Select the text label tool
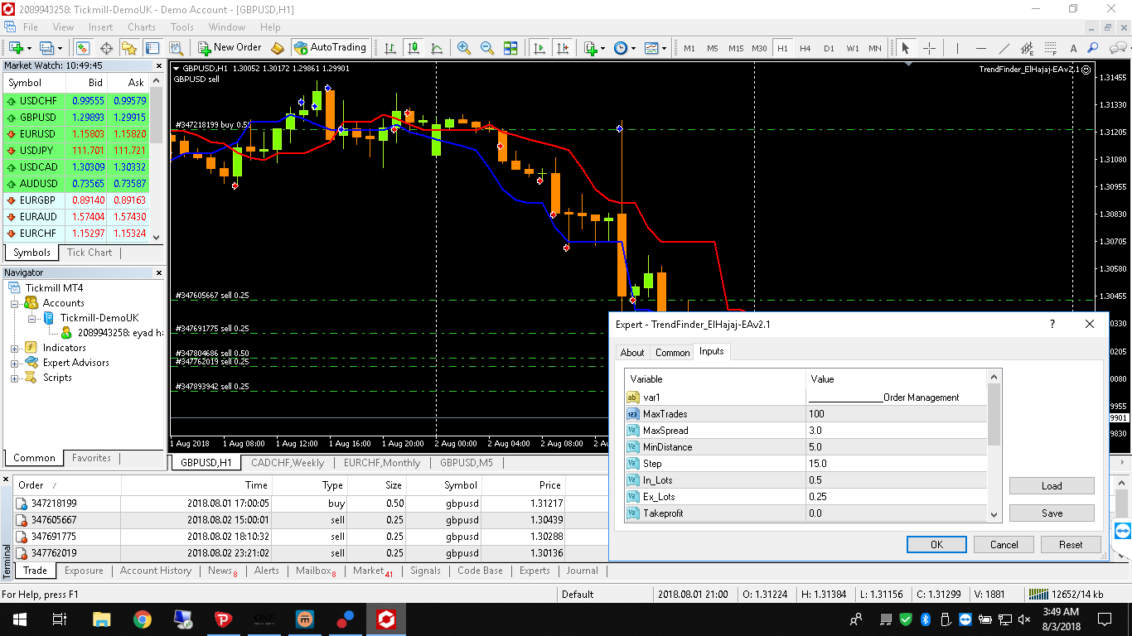This screenshot has height=636, width=1132. [x=1074, y=48]
